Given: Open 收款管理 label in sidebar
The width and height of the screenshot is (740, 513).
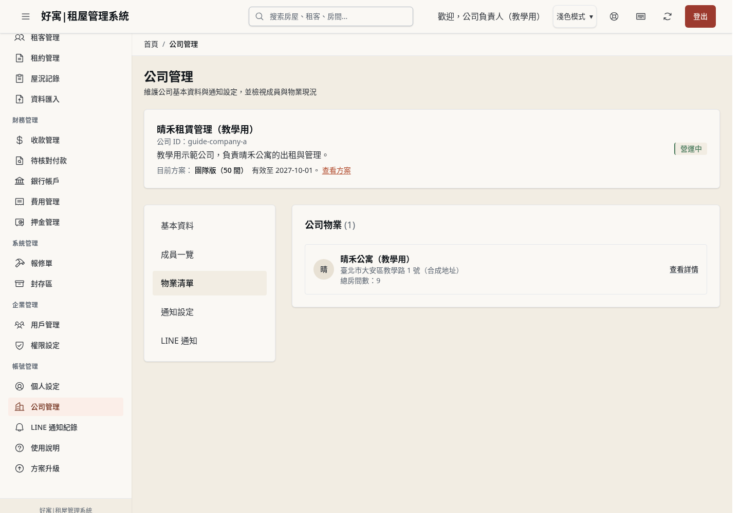Looking at the screenshot, I should click(x=45, y=140).
